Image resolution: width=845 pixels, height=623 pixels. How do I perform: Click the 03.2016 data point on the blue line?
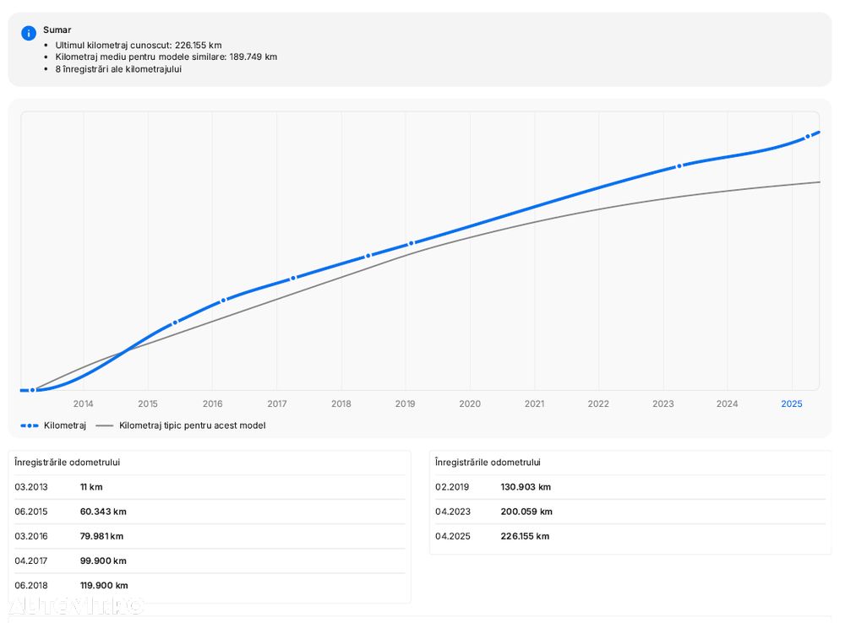[223, 301]
